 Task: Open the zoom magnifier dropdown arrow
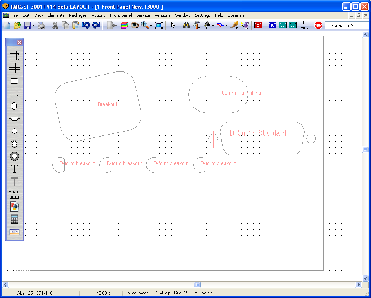pyautogui.click(x=151, y=26)
